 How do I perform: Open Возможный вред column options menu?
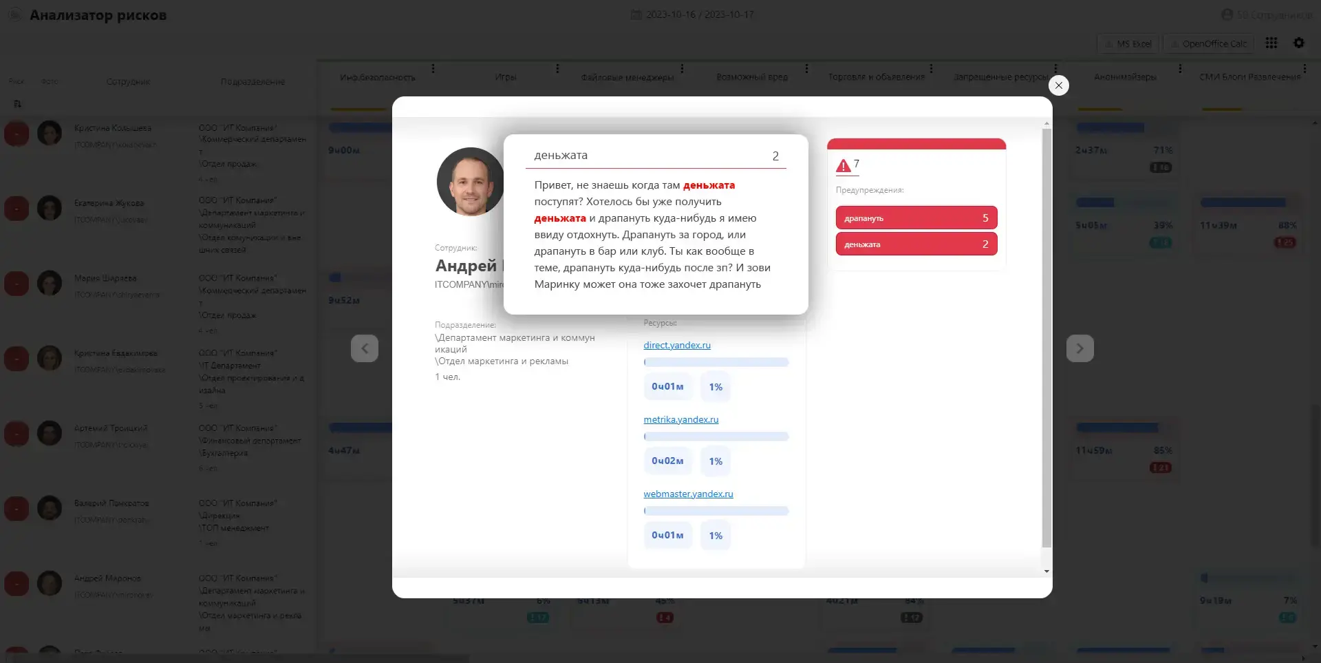pos(806,68)
